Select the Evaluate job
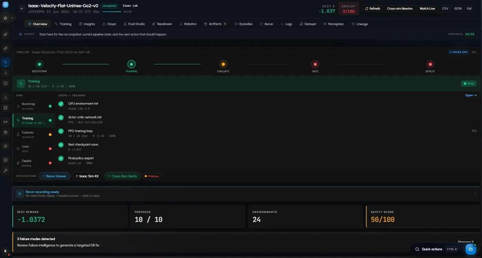This screenshot has height=258, width=482. click(34, 135)
